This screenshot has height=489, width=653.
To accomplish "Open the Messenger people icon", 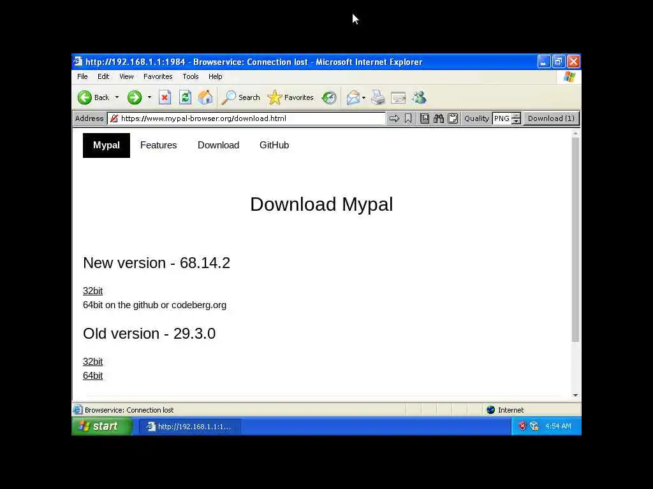I will click(x=420, y=97).
